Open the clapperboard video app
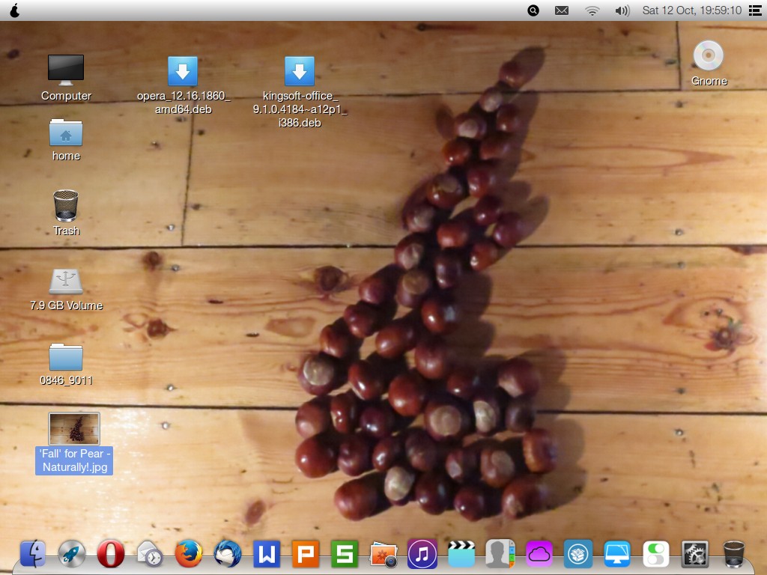Image resolution: width=767 pixels, height=575 pixels. click(x=461, y=555)
